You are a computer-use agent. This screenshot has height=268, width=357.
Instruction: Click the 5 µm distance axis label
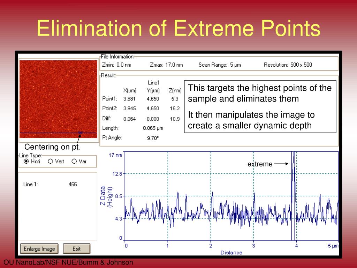coord(333,246)
